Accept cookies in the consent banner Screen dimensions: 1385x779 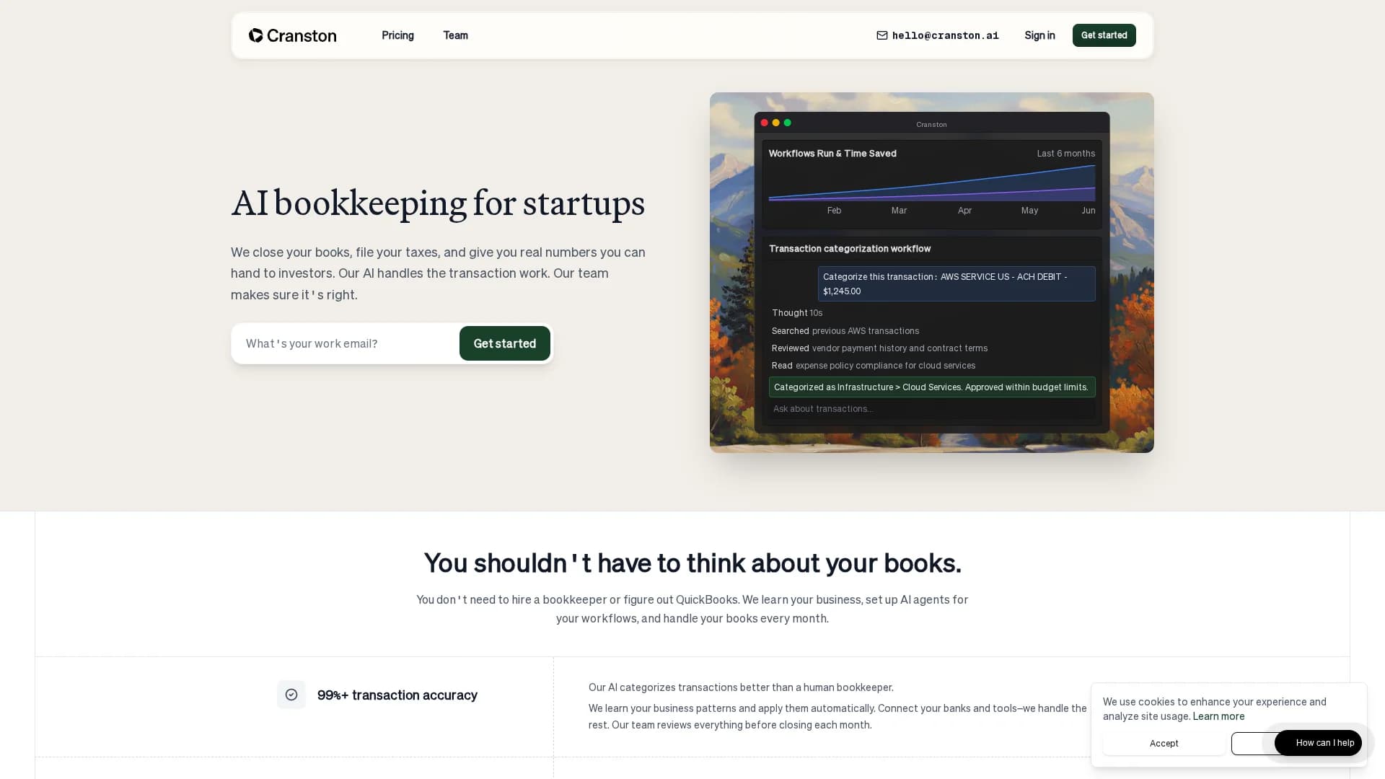[x=1164, y=744]
